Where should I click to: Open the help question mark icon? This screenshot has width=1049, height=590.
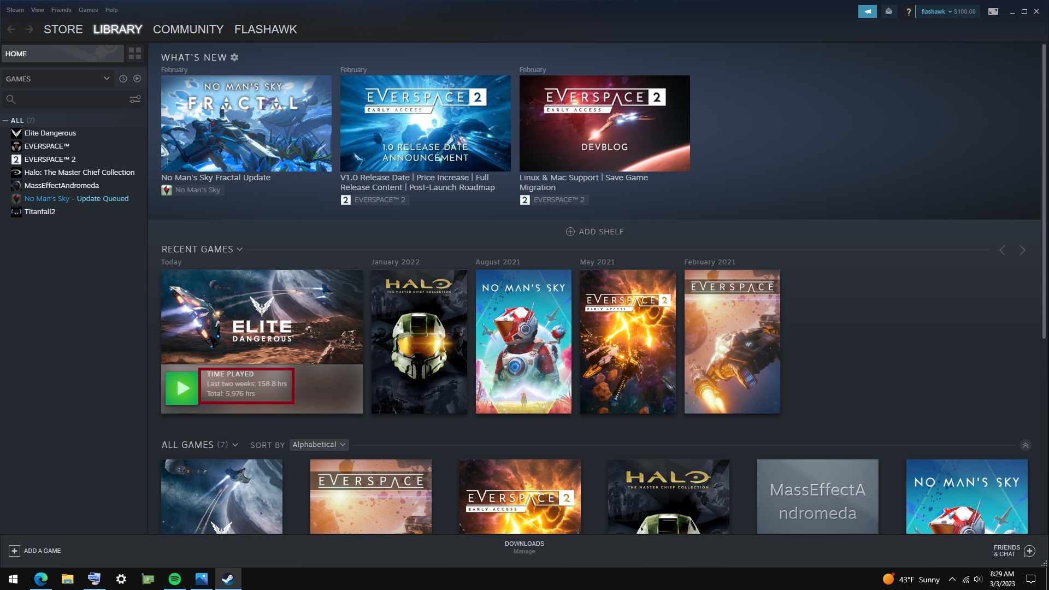tap(908, 11)
